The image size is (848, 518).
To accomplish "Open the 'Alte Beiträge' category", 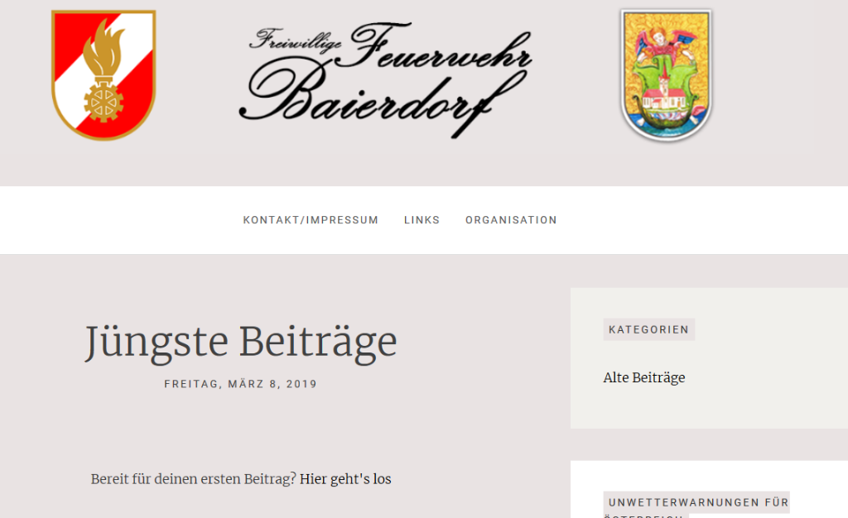I will [x=644, y=377].
